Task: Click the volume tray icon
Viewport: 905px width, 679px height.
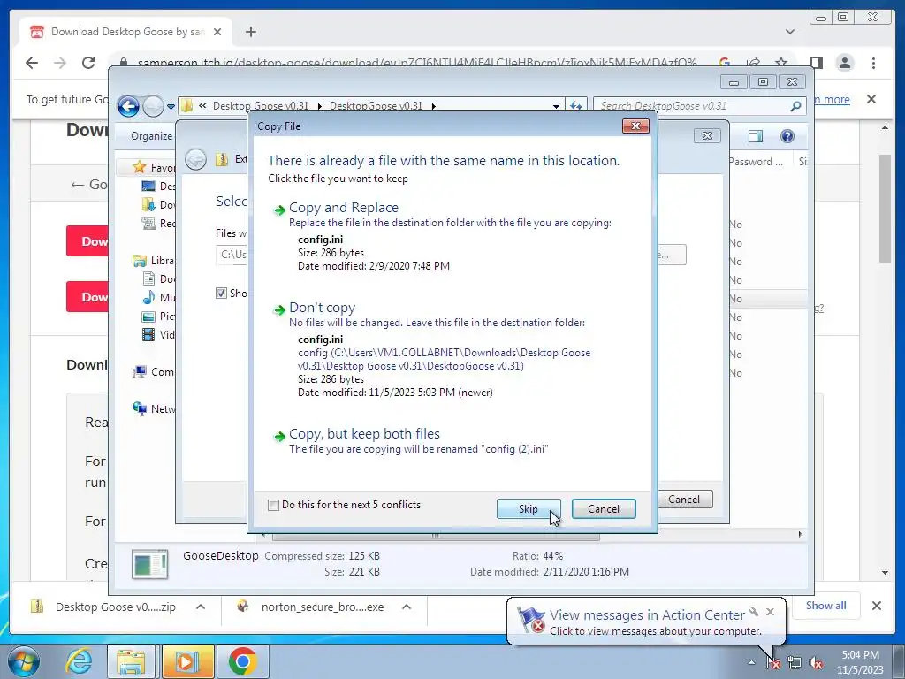Action: [816, 663]
